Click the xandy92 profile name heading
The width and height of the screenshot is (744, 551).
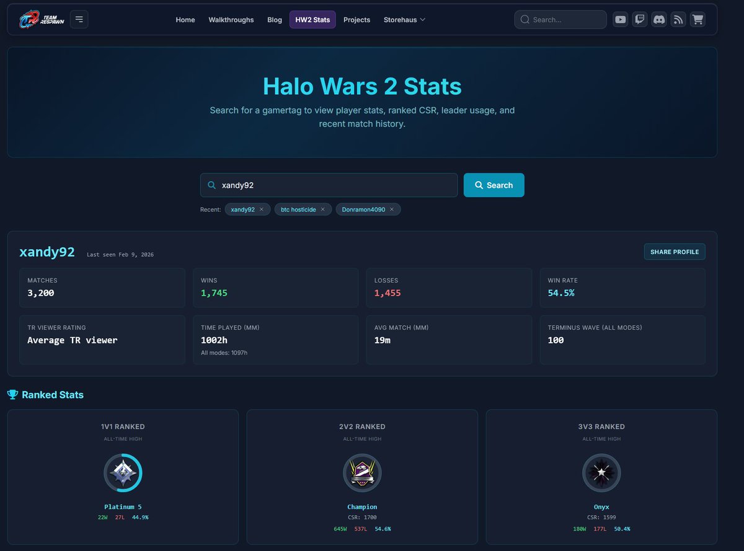tap(47, 252)
